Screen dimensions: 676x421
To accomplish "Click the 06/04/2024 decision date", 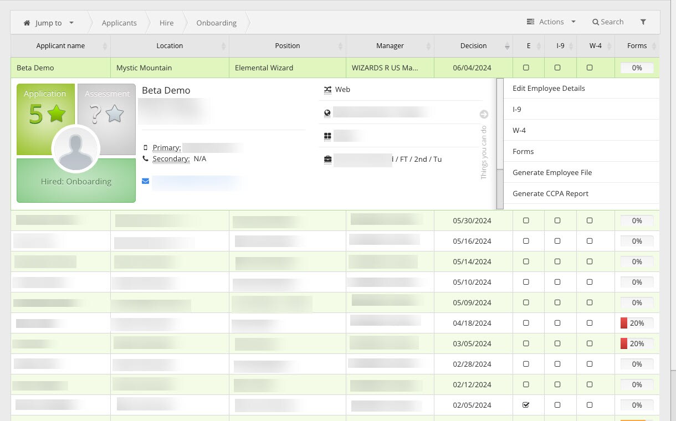I will click(472, 68).
